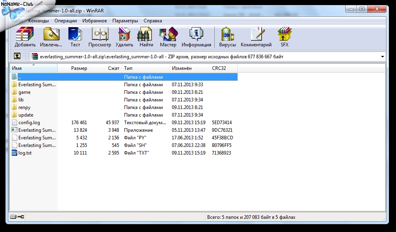Go up one folder level arrow button

click(x=17, y=56)
